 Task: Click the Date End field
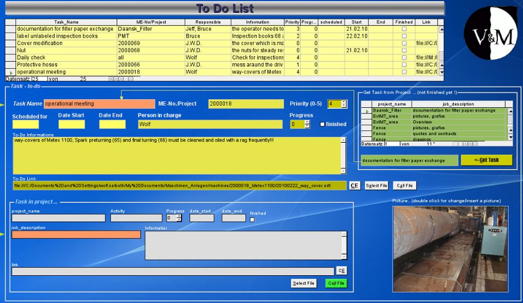point(112,124)
